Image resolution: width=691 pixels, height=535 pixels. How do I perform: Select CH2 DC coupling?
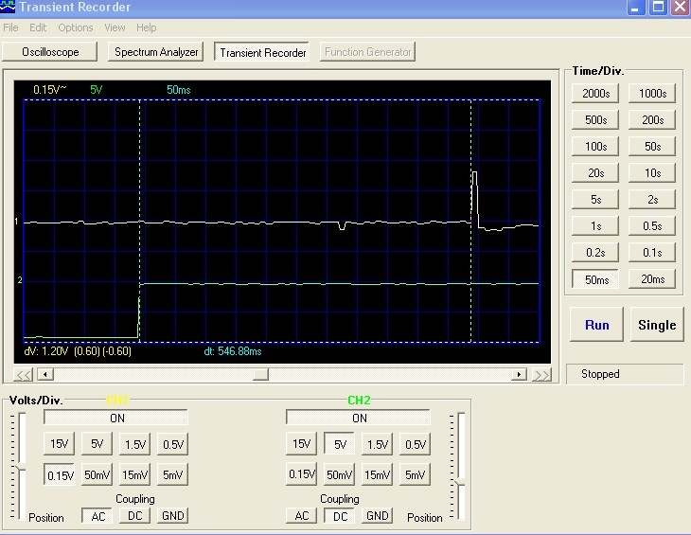point(340,516)
